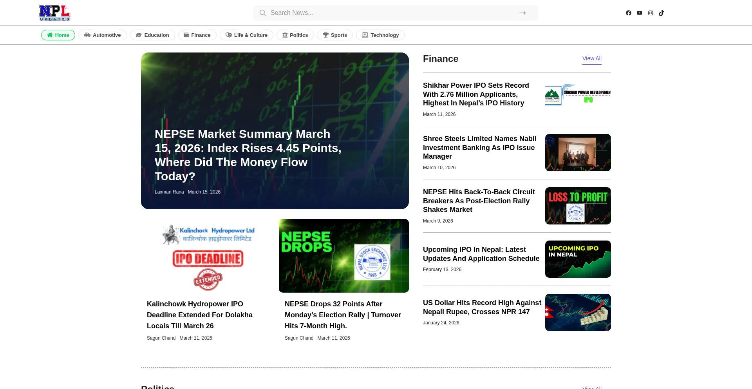
Task: Open the Sports category
Action: 335,35
